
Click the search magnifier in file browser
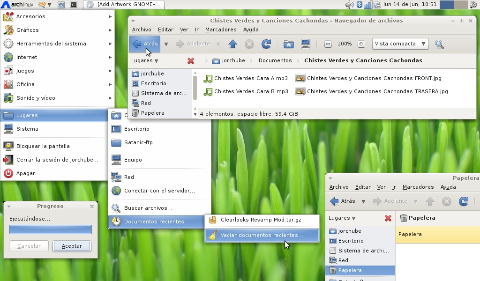pos(439,44)
